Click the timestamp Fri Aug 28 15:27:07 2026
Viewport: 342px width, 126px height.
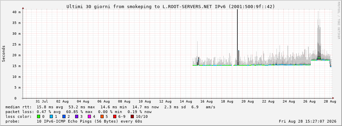point(308,121)
